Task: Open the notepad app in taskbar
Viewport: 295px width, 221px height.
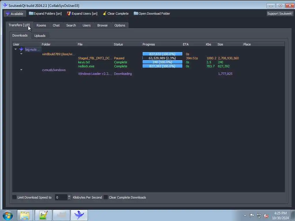Action: pyautogui.click(x=43, y=215)
